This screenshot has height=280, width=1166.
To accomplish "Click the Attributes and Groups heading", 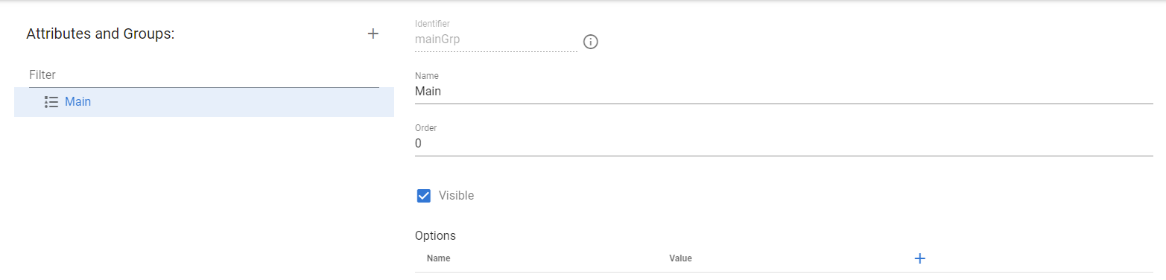I will (x=100, y=34).
